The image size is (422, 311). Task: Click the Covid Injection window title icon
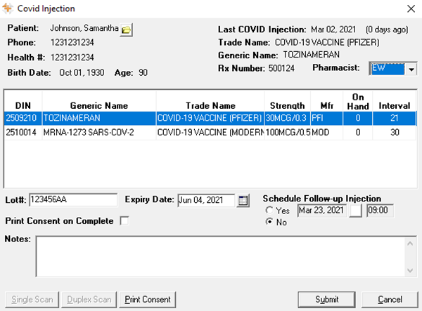(8, 8)
